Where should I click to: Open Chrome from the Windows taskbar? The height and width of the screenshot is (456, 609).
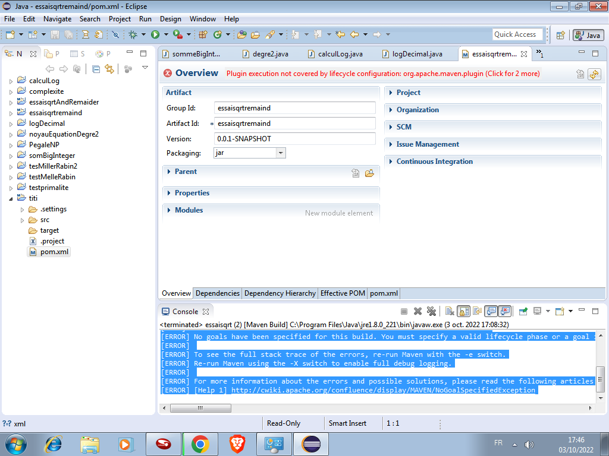(x=200, y=444)
